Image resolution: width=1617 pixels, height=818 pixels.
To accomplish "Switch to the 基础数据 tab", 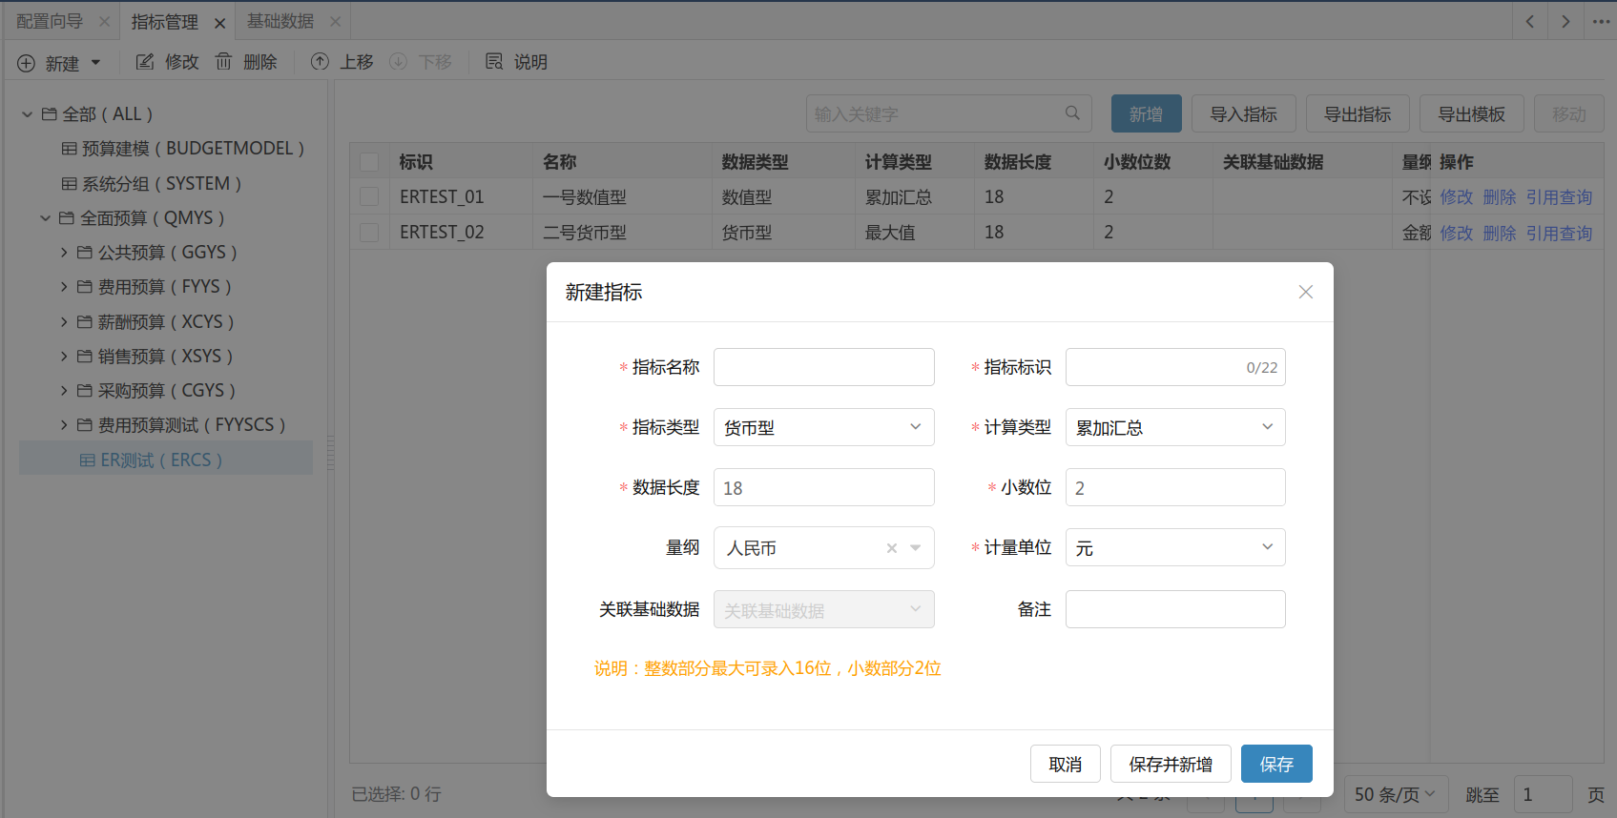I will click(280, 21).
